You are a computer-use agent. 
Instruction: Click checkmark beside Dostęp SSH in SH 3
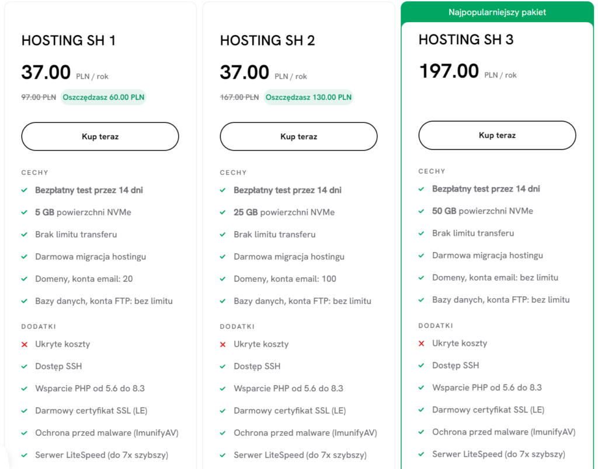[422, 365]
